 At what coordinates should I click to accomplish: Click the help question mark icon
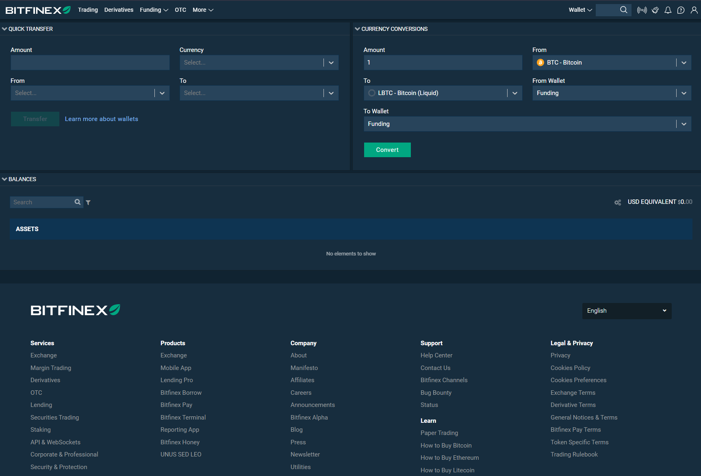(681, 10)
